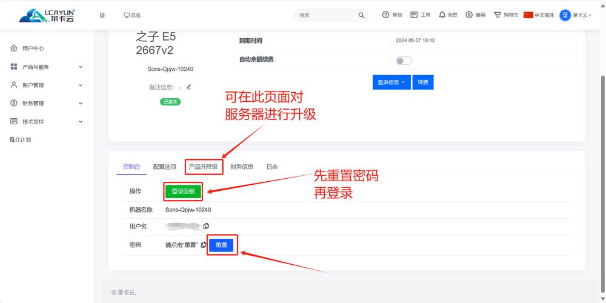
Task: Click the green 登录面板 button
Action: [x=183, y=191]
